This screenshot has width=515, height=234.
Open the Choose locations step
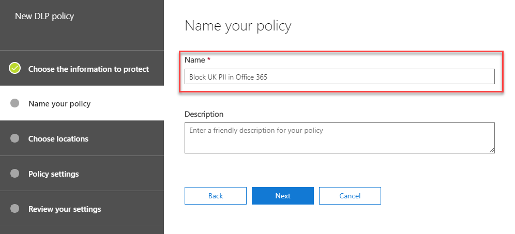[58, 139]
